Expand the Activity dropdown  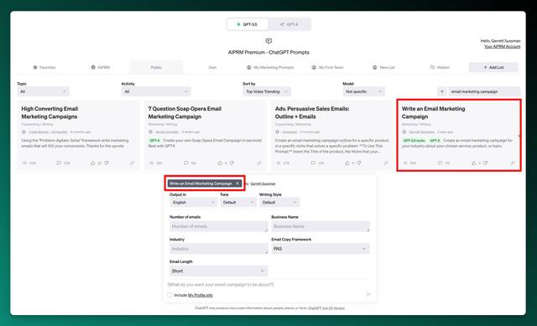click(156, 91)
